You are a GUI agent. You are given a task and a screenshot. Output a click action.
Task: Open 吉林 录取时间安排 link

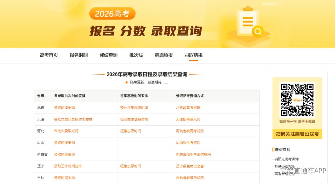coord(65,178)
